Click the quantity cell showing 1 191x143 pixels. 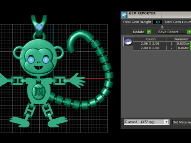[x=172, y=44]
